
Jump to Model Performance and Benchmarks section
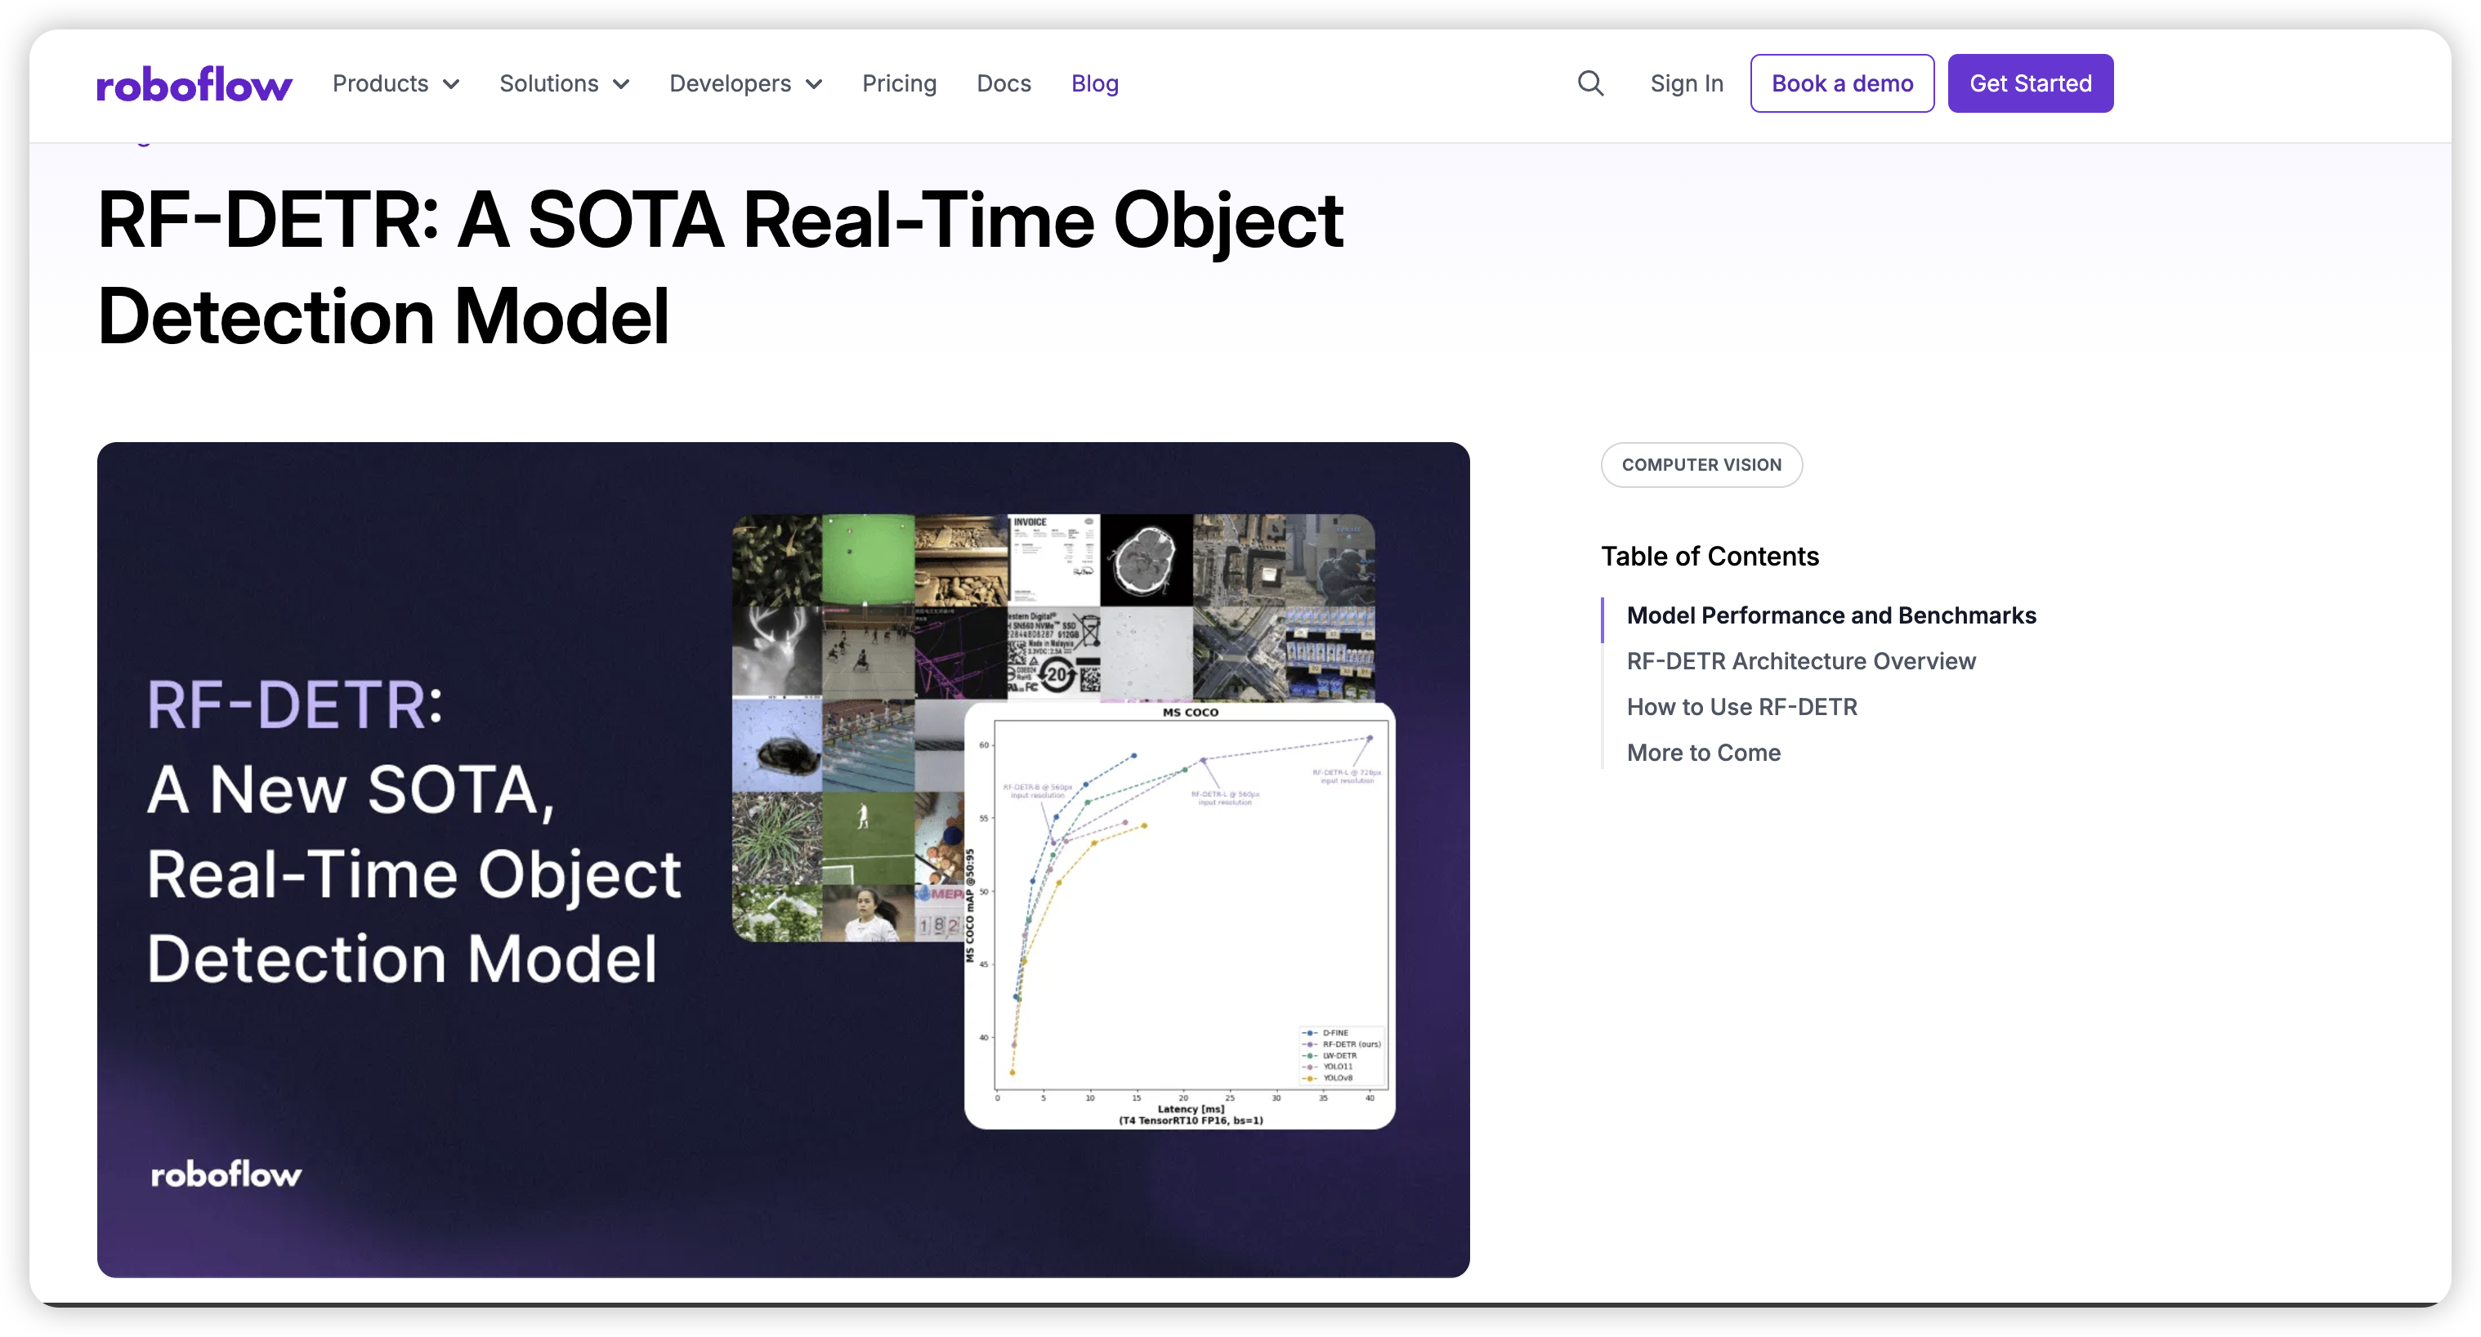(1830, 615)
